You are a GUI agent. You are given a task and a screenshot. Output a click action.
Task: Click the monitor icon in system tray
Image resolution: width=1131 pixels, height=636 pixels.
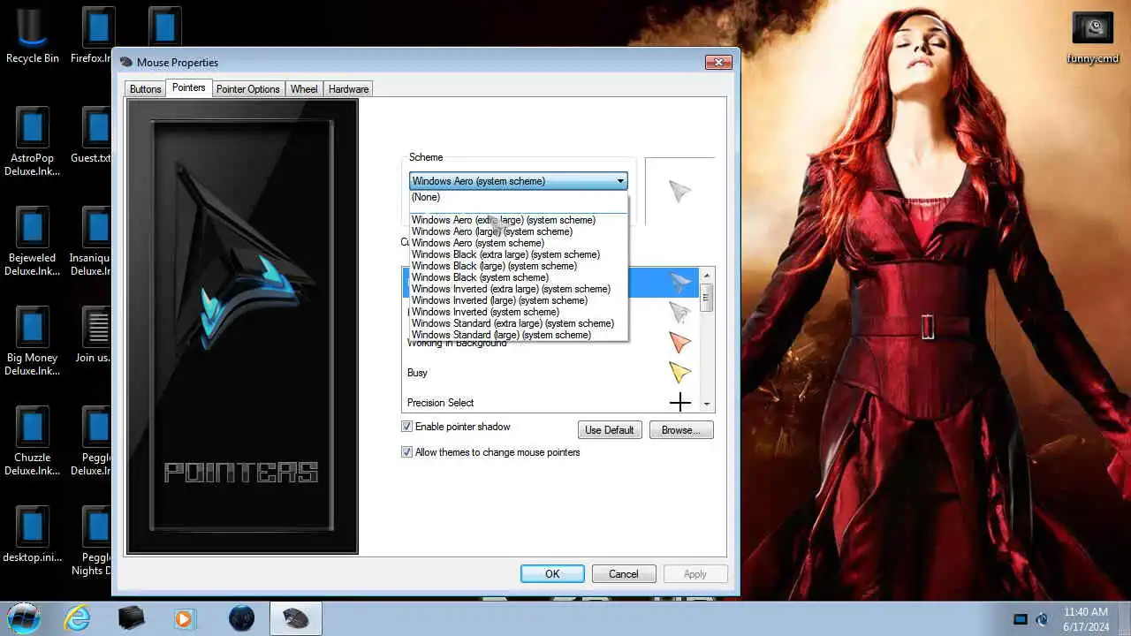(x=1020, y=619)
